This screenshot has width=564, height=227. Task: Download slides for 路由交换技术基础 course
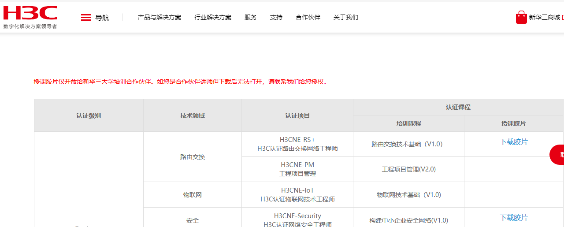(514, 142)
